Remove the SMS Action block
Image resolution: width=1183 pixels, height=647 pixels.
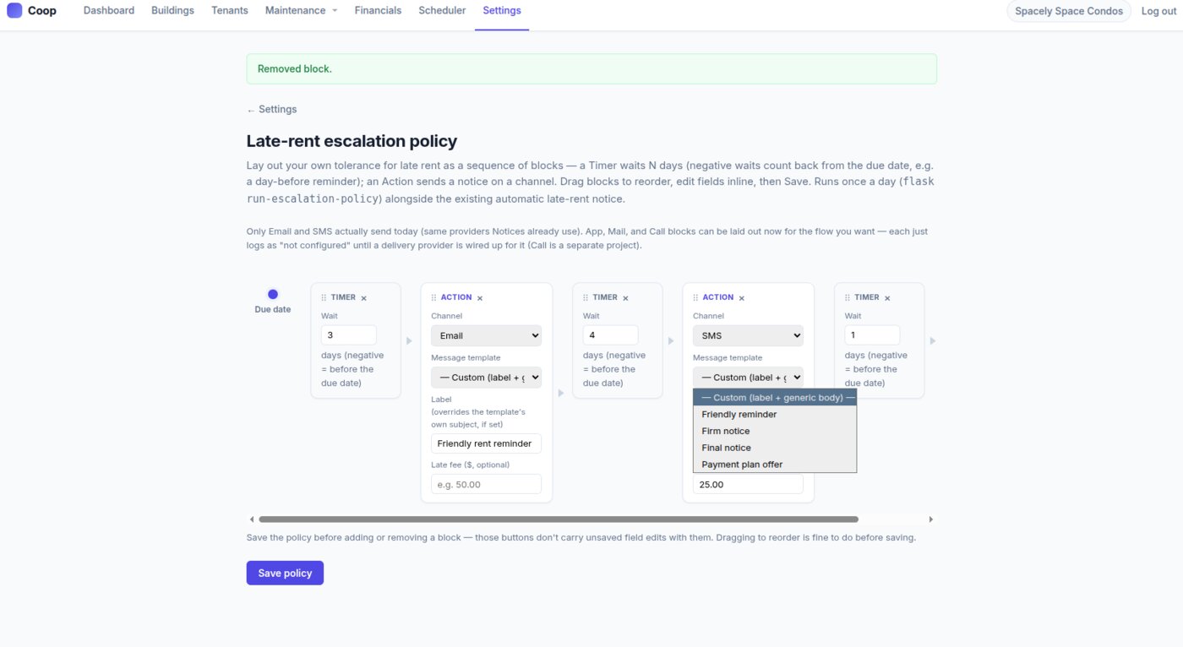[742, 298]
